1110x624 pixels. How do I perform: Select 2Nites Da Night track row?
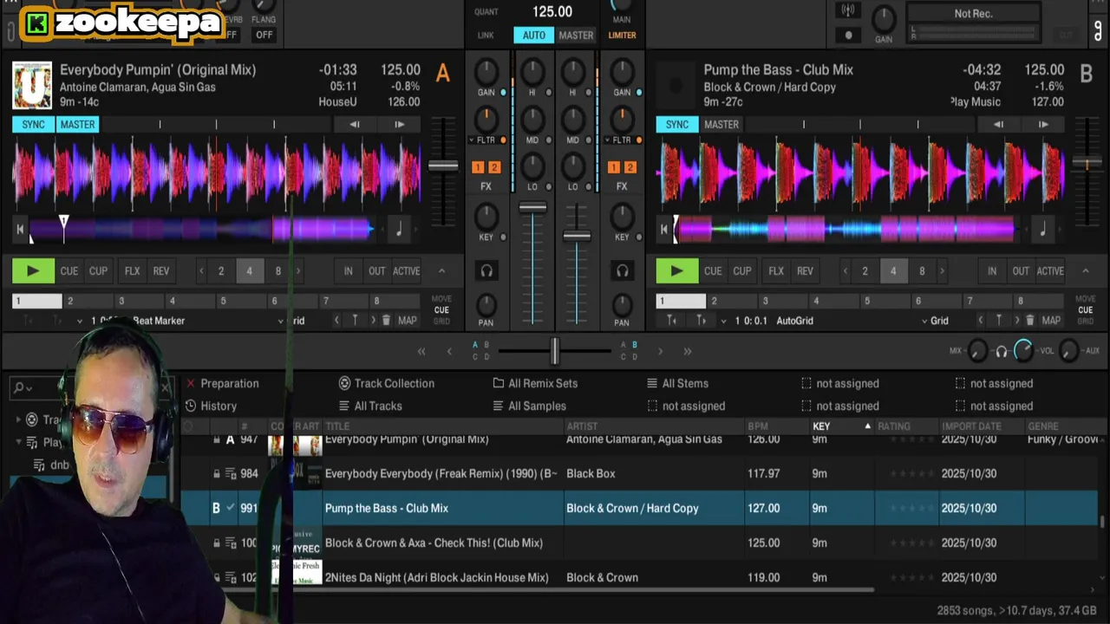point(640,577)
